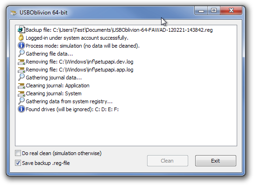Click magnifier icon beside Gathering data from registry
Screen dimensions: 254x185
[x=21, y=101]
